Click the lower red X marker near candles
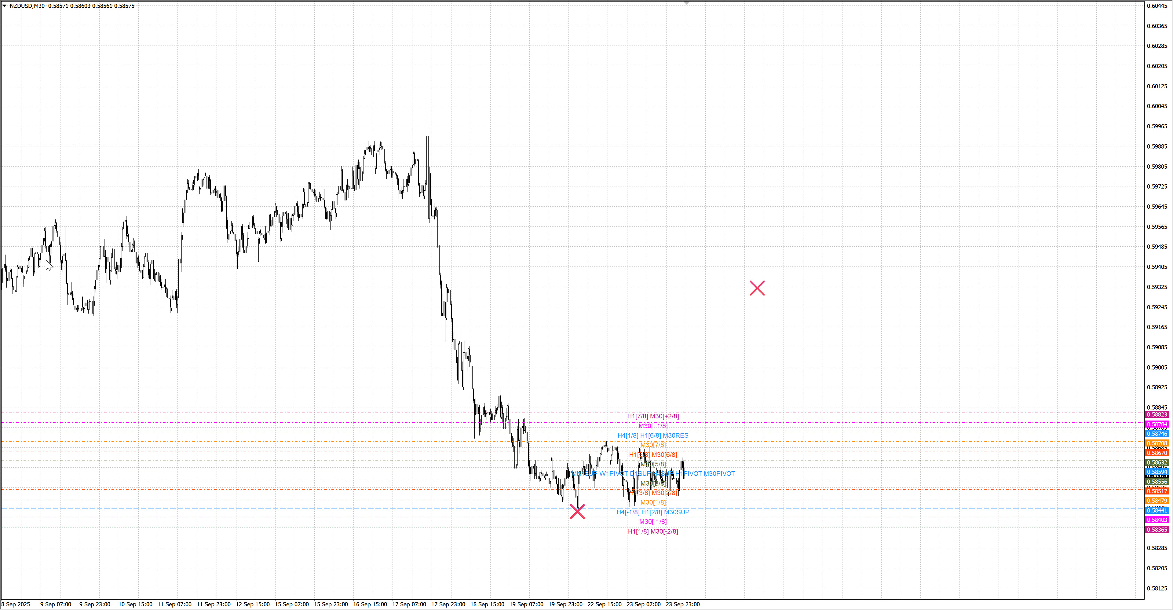This screenshot has height=610, width=1173. tap(577, 511)
